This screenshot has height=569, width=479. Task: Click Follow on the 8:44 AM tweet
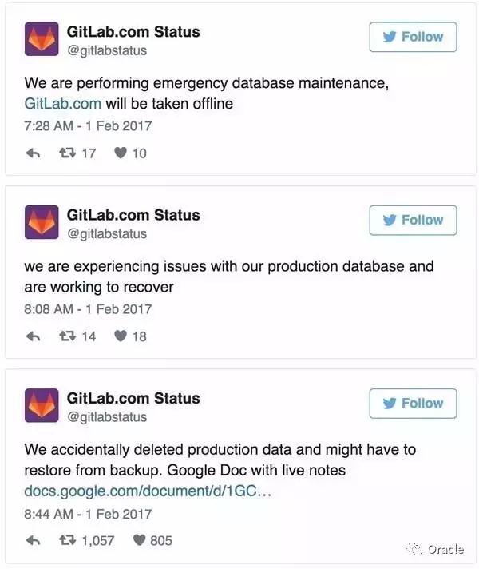tap(413, 404)
